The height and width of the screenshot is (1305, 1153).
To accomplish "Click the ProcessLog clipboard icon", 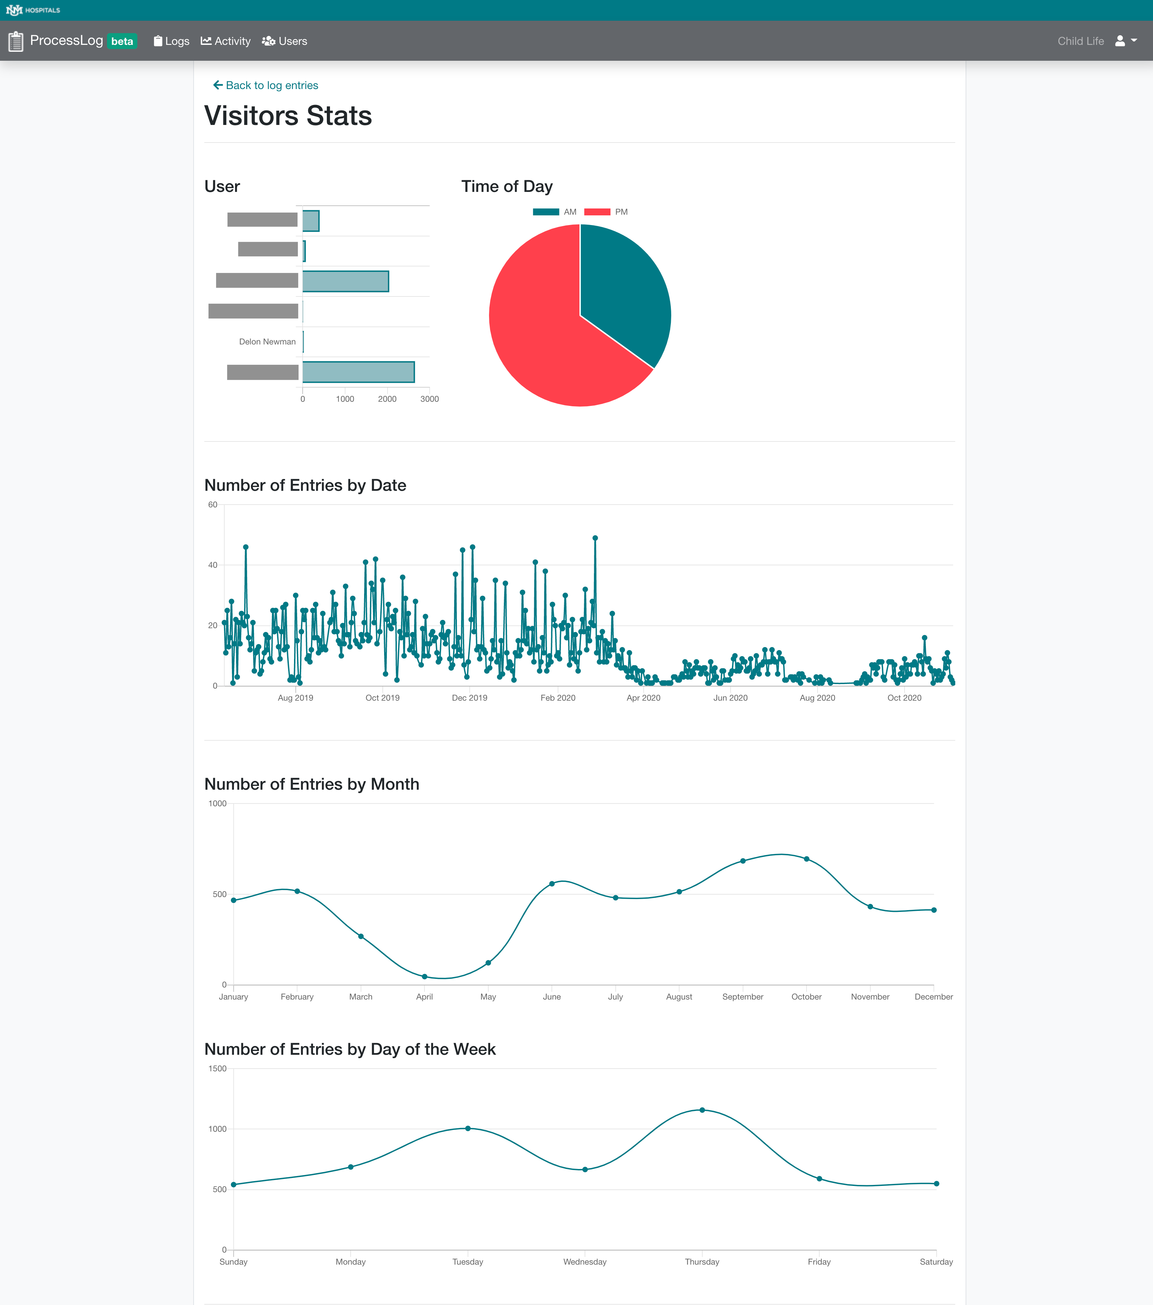I will pos(16,41).
